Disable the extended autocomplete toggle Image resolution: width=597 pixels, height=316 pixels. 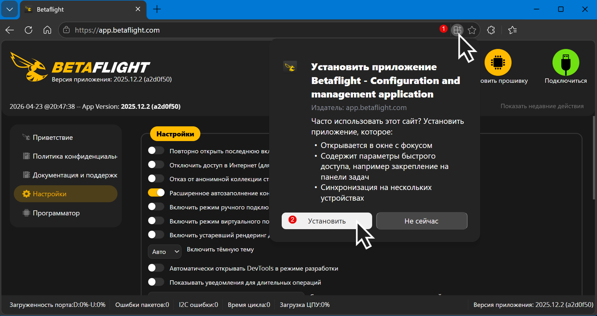click(x=156, y=193)
